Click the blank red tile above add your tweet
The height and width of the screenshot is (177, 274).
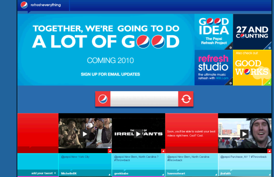coord(38,133)
